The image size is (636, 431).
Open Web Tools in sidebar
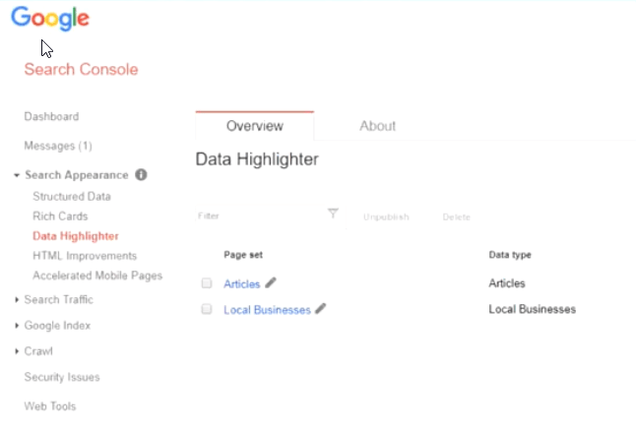coord(50,406)
